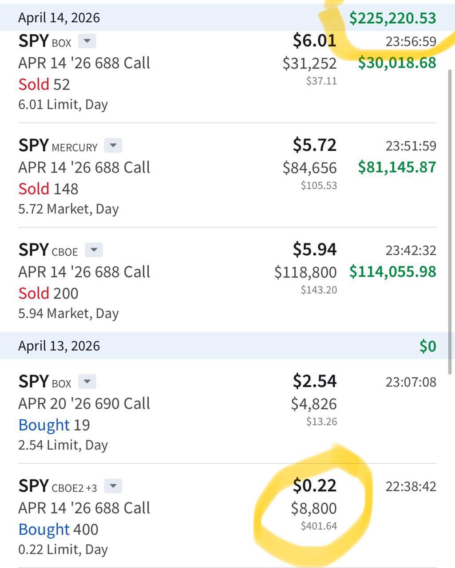Click the $0.22 fill price
Viewport: 455px width, 568px height.
click(314, 485)
